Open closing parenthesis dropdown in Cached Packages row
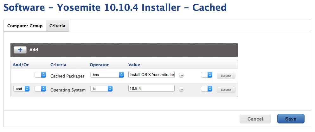 (207, 75)
